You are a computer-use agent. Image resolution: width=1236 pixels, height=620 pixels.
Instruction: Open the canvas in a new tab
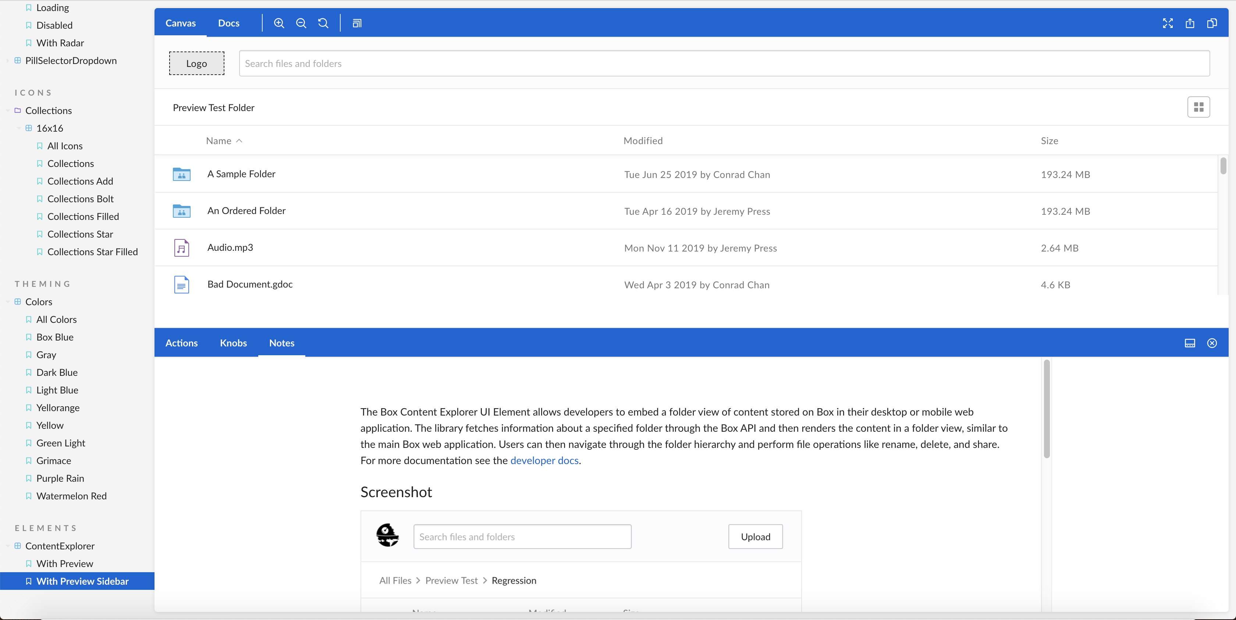[1190, 22]
